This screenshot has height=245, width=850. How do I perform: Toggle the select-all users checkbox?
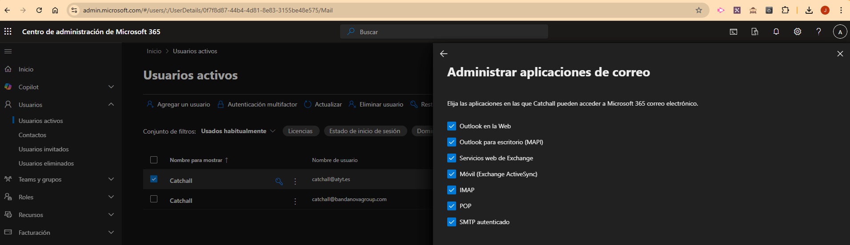[x=154, y=160]
